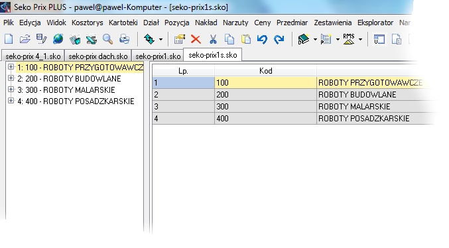Expand tree node 100 ROBOTY PRZYGOTOWAWCZE
449x248 pixels.
point(11,67)
